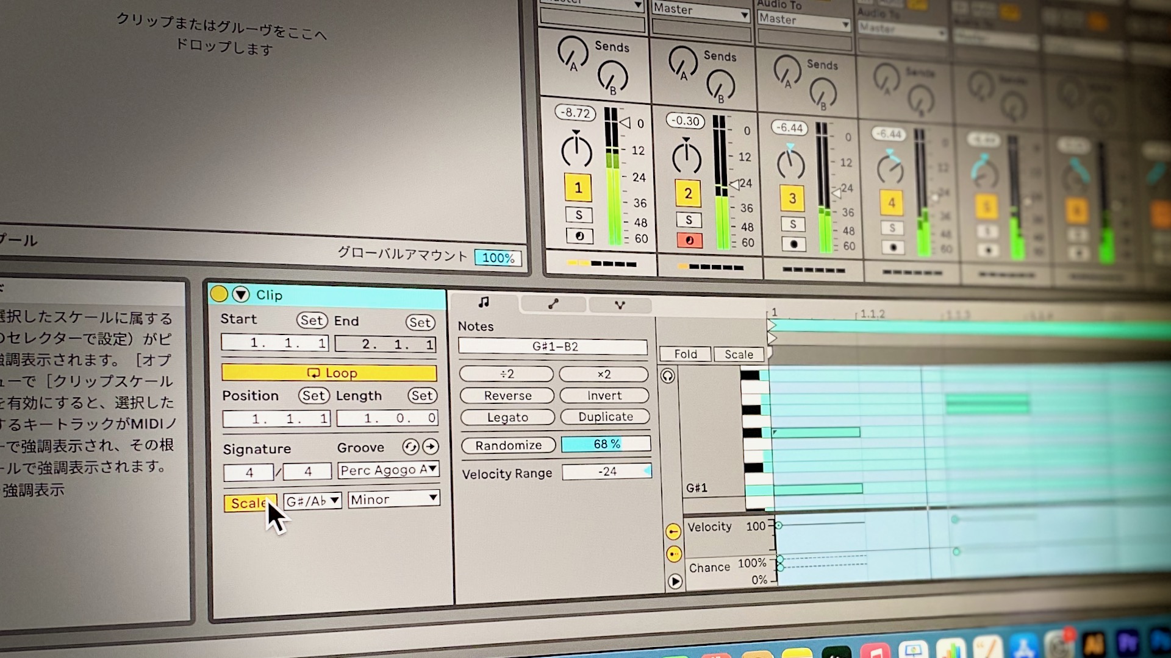Click the yellow clip activator circle
Image resolution: width=1171 pixels, height=658 pixels.
pyautogui.click(x=219, y=294)
